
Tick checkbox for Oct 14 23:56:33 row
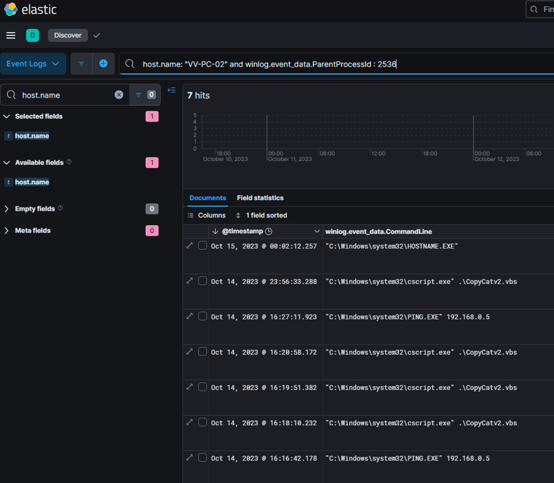point(202,281)
